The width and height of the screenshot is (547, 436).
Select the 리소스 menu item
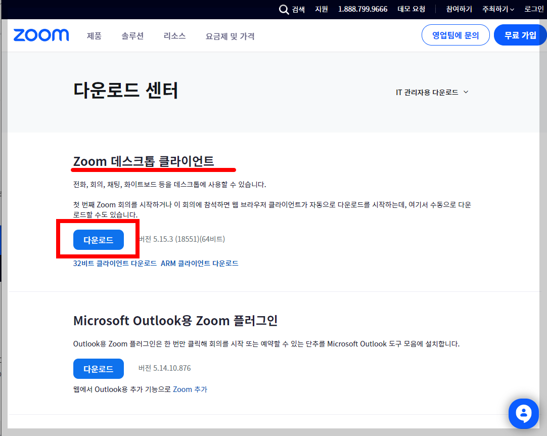(174, 36)
